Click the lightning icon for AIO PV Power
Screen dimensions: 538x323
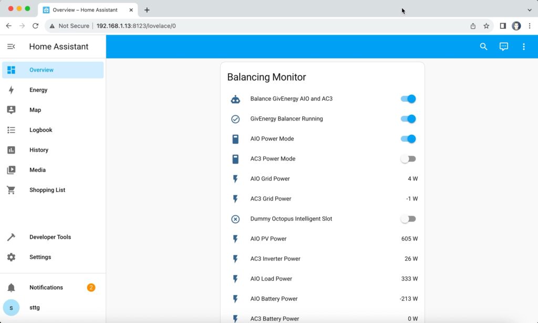235,239
